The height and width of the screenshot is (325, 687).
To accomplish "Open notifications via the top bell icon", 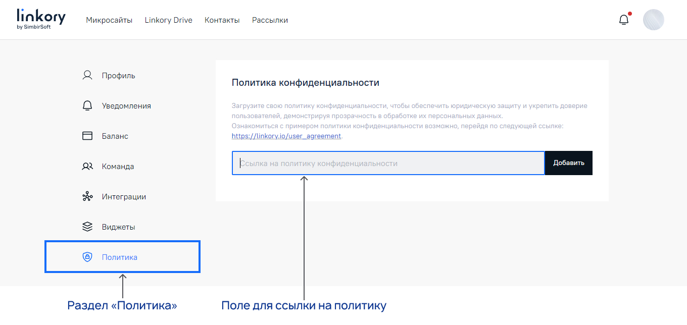I will coord(623,19).
